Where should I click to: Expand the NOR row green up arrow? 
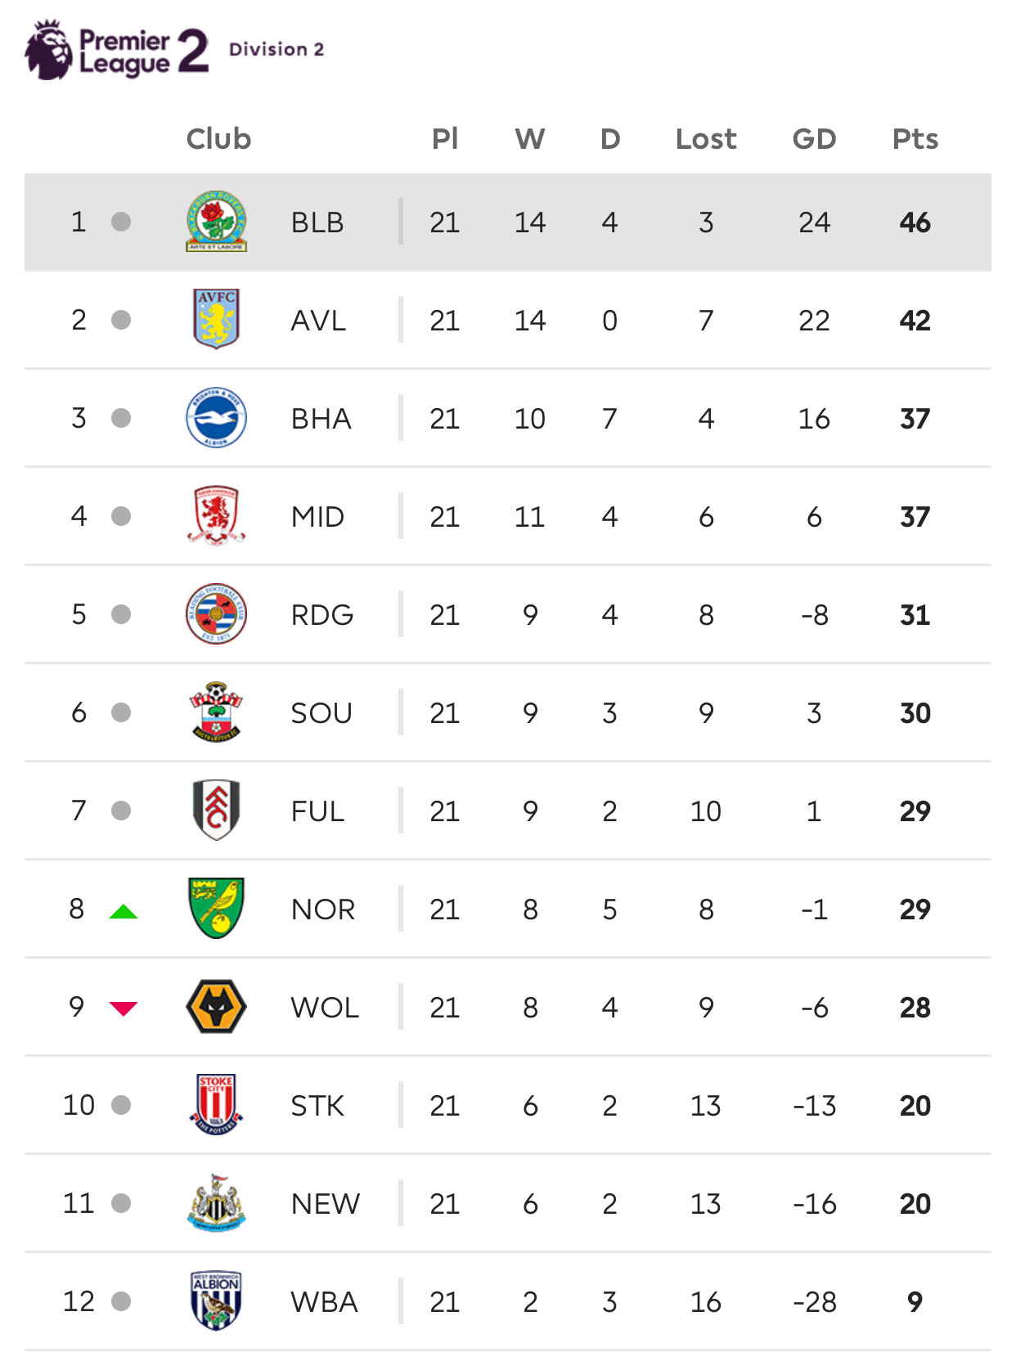[x=124, y=911]
